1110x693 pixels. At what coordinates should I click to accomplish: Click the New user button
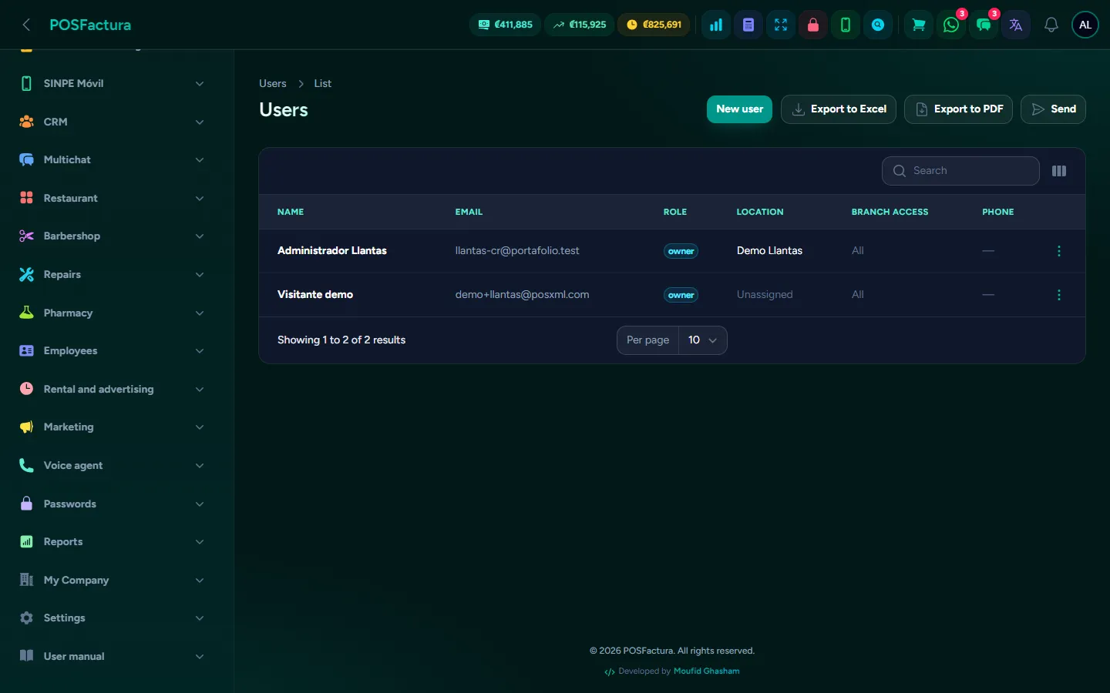point(739,109)
